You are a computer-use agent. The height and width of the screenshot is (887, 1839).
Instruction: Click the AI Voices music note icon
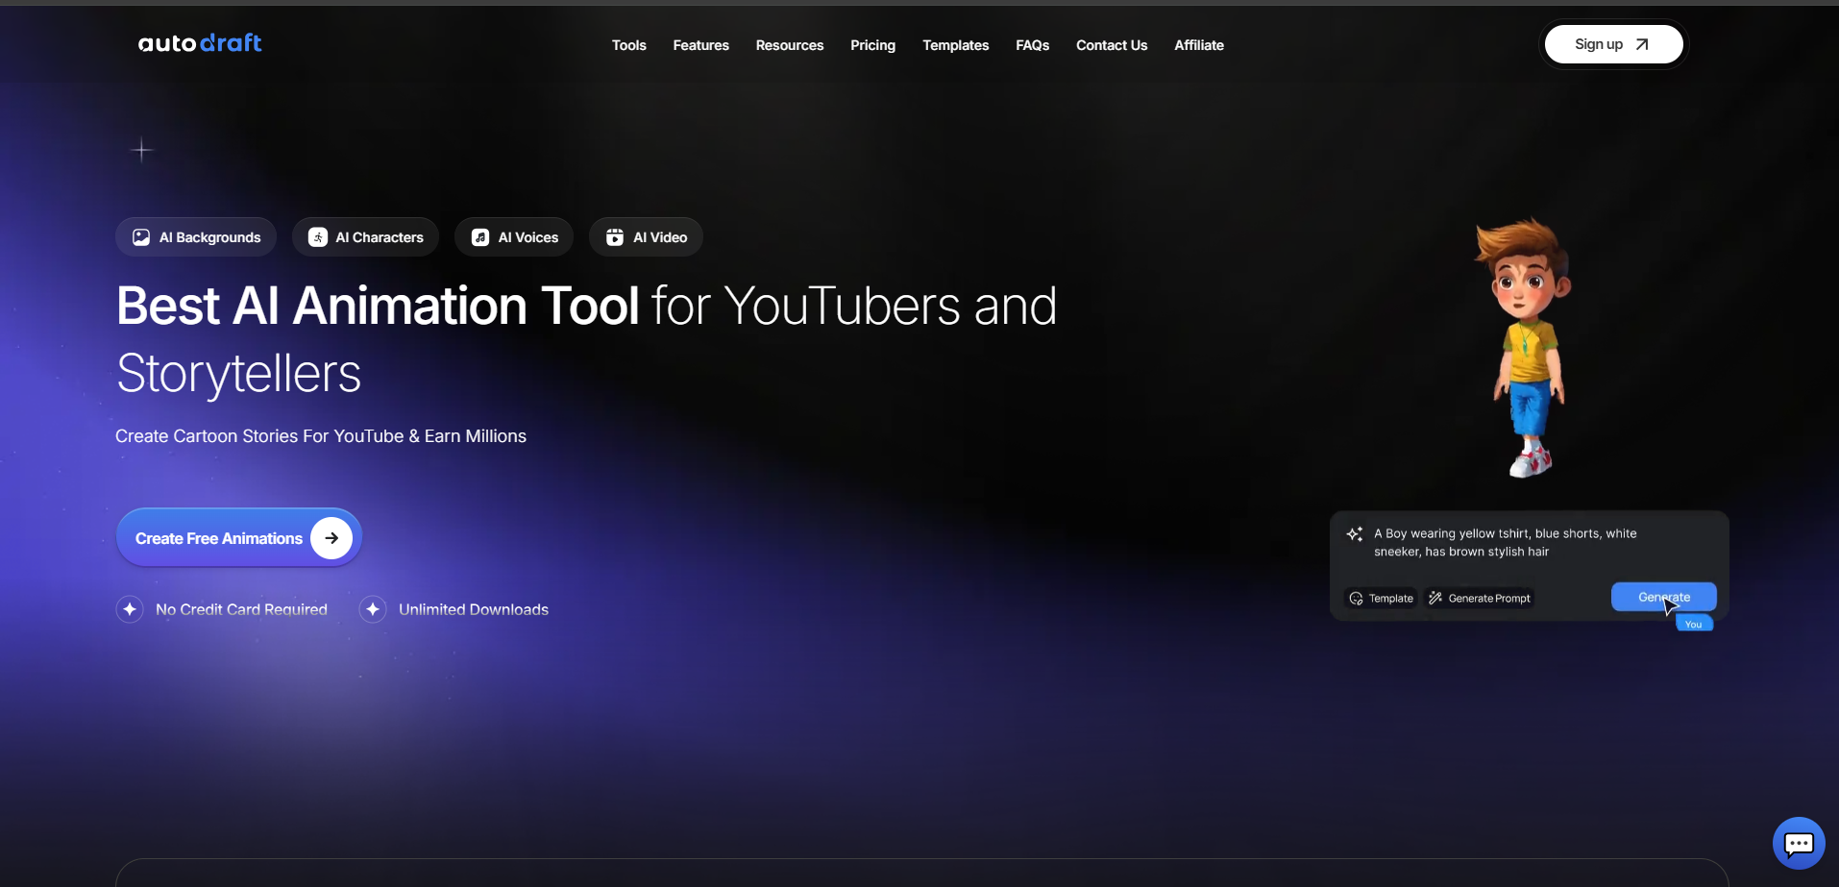479,237
